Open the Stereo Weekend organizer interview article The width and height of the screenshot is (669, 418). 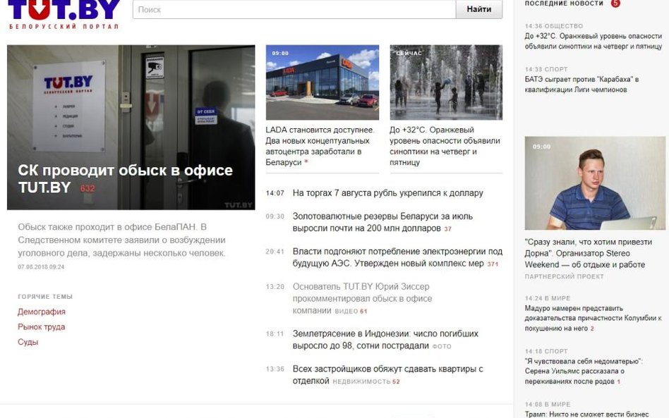589,253
